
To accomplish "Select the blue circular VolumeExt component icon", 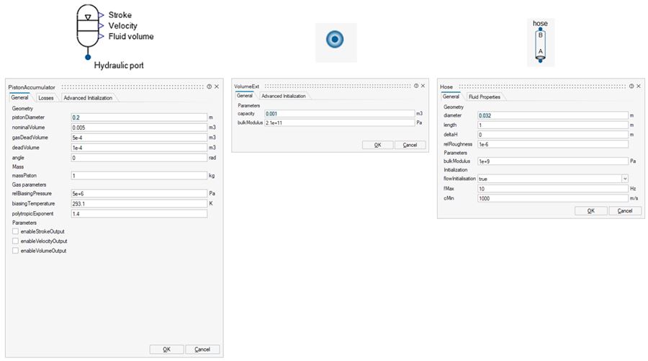I will [336, 39].
